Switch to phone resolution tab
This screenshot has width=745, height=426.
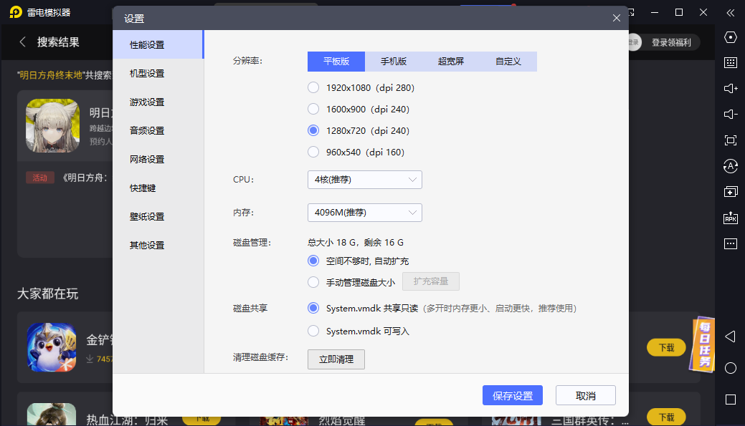(394, 61)
